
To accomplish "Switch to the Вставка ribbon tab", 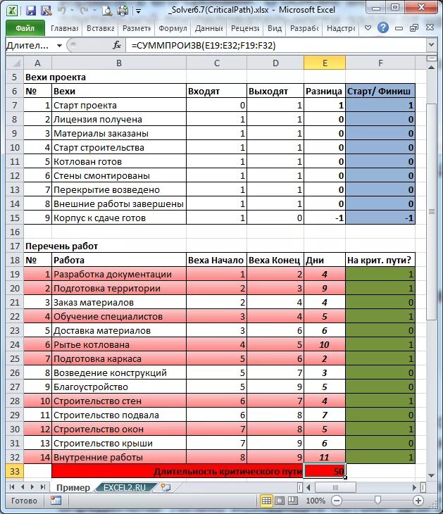I will [x=100, y=29].
